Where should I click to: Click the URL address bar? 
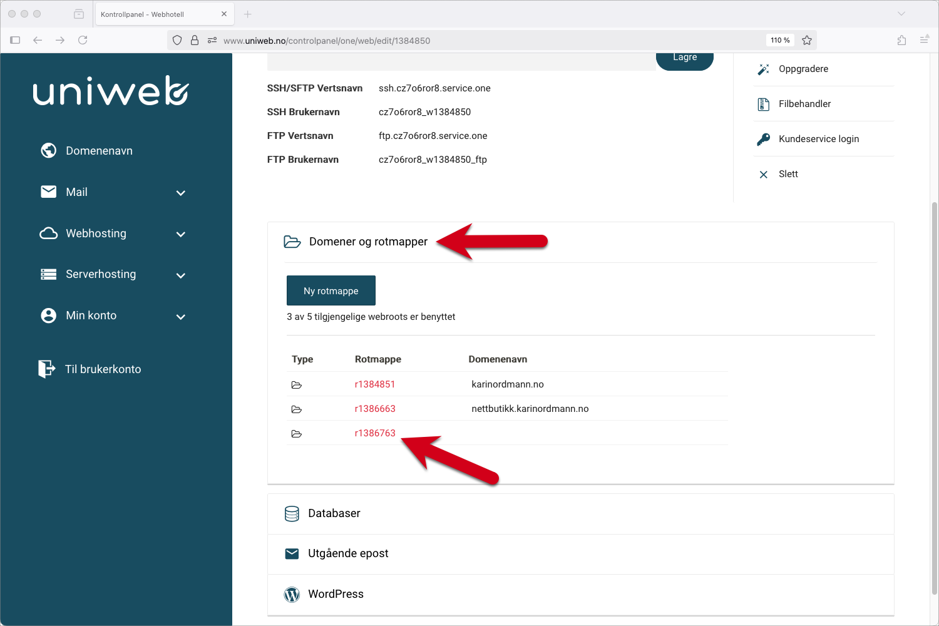492,40
